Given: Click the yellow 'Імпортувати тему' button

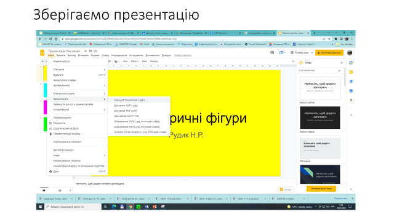Looking at the screenshot, I should (321, 189).
